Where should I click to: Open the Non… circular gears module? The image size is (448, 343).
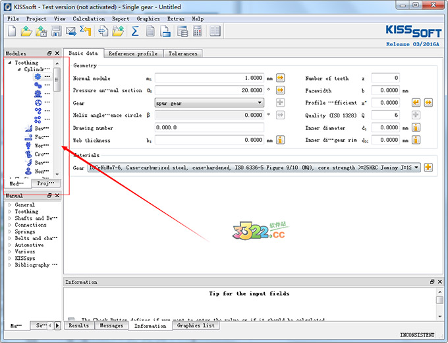tap(37, 171)
